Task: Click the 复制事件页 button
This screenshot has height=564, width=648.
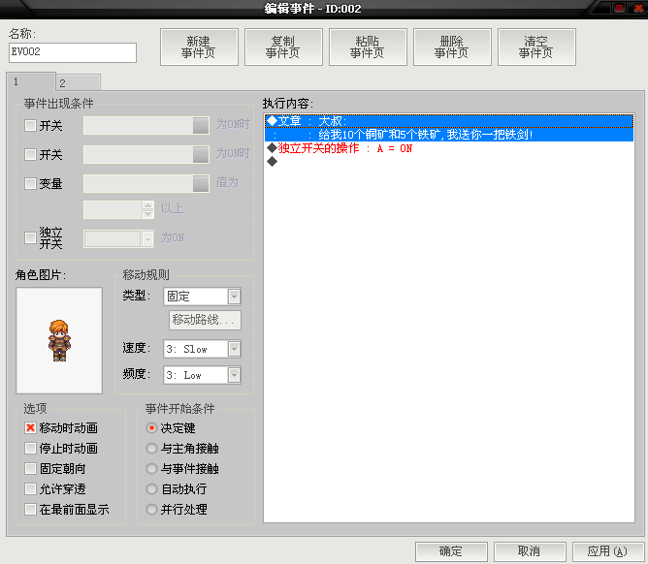Action: tap(283, 47)
